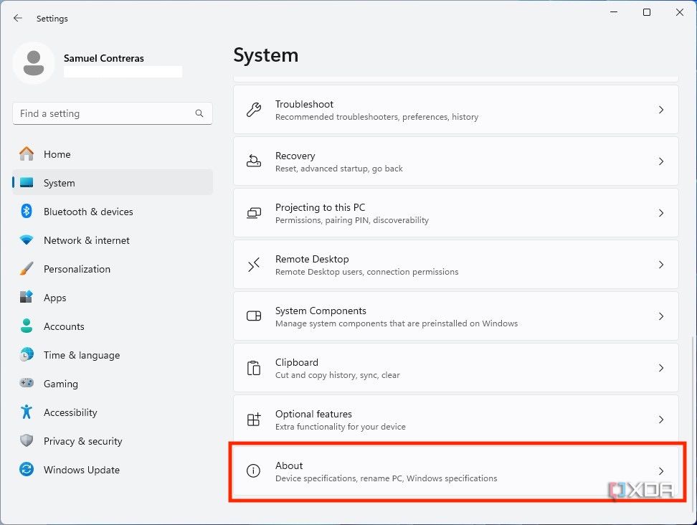
Task: Select Apps label in sidebar
Action: click(x=54, y=298)
